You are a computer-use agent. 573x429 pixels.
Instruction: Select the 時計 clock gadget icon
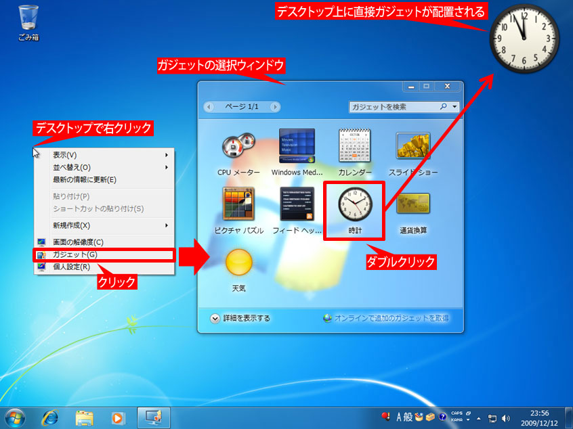click(354, 204)
